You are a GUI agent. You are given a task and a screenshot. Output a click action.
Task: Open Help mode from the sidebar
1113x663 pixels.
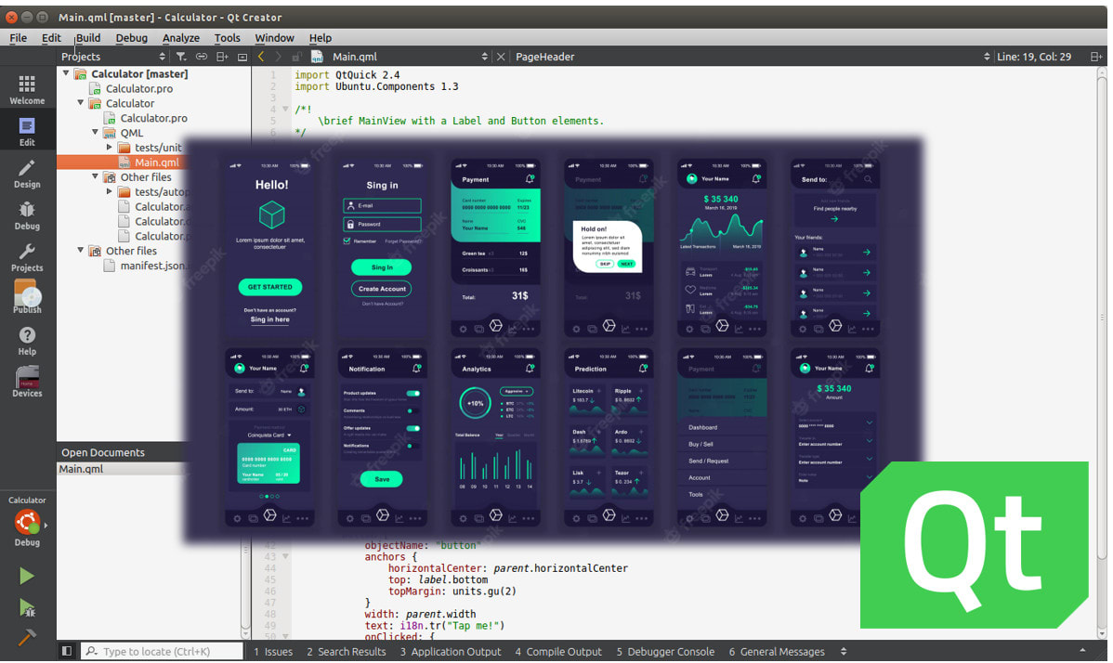(x=26, y=339)
